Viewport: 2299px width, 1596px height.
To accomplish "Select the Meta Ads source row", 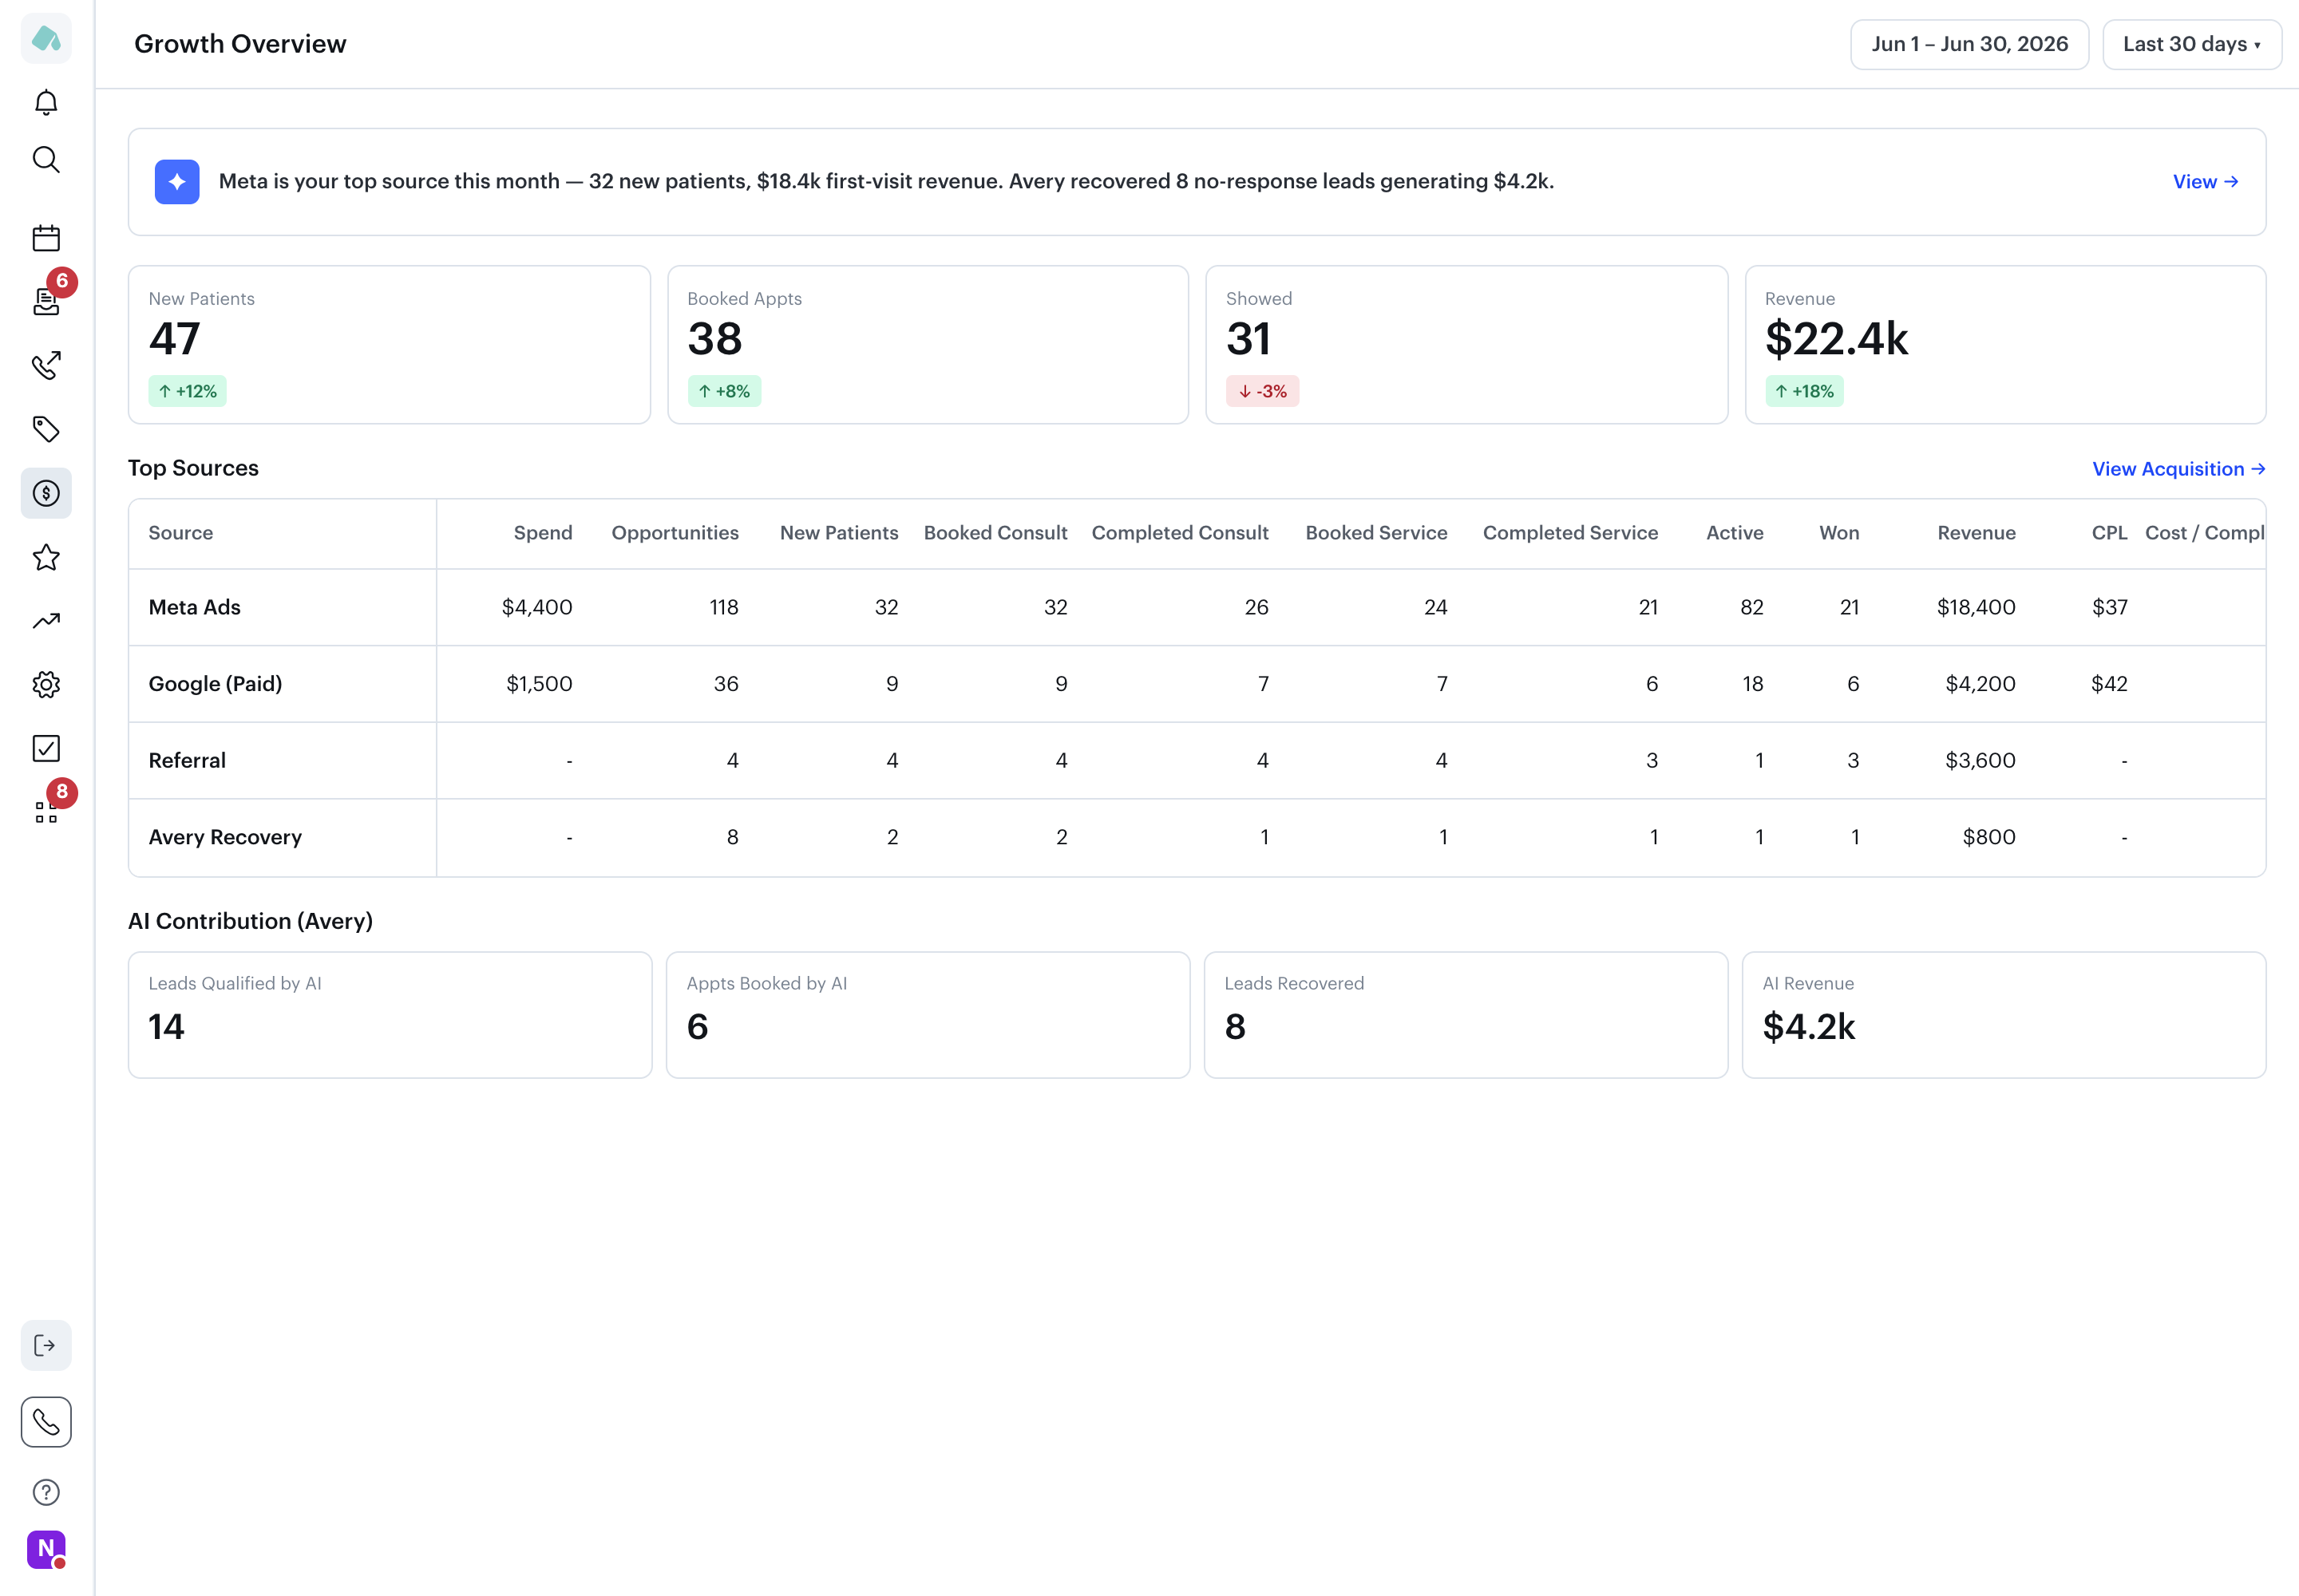I will (x=1197, y=607).
